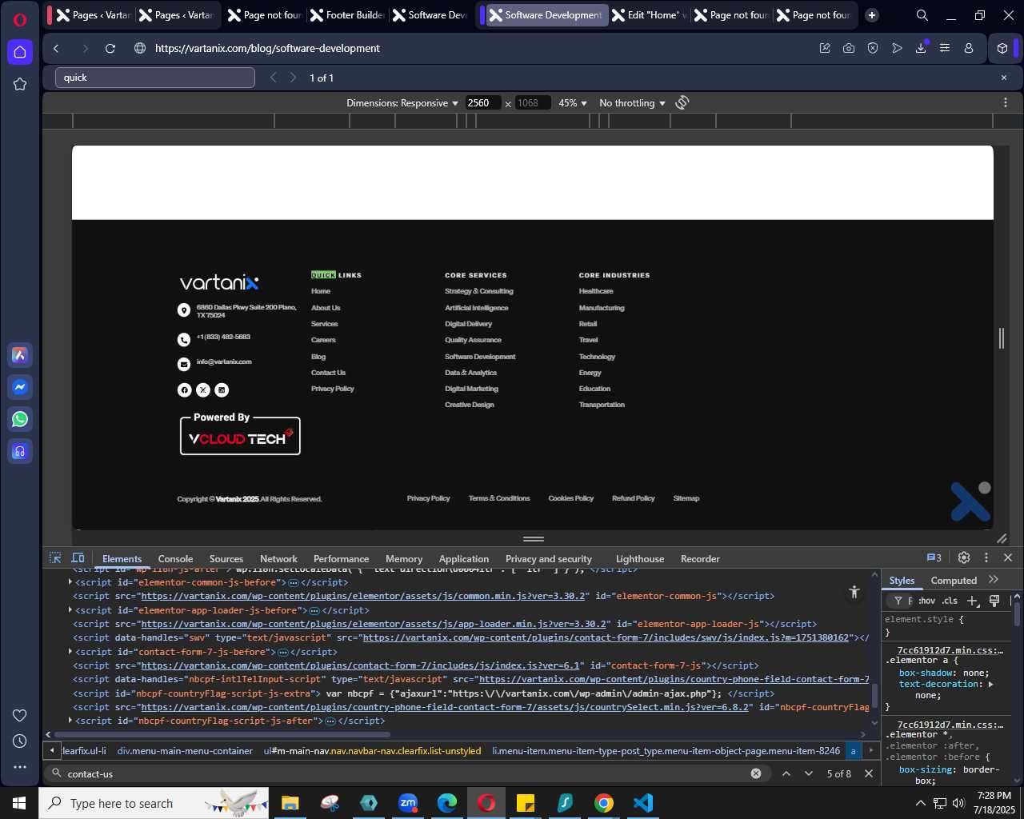Switch to Console panel tab

pyautogui.click(x=175, y=559)
